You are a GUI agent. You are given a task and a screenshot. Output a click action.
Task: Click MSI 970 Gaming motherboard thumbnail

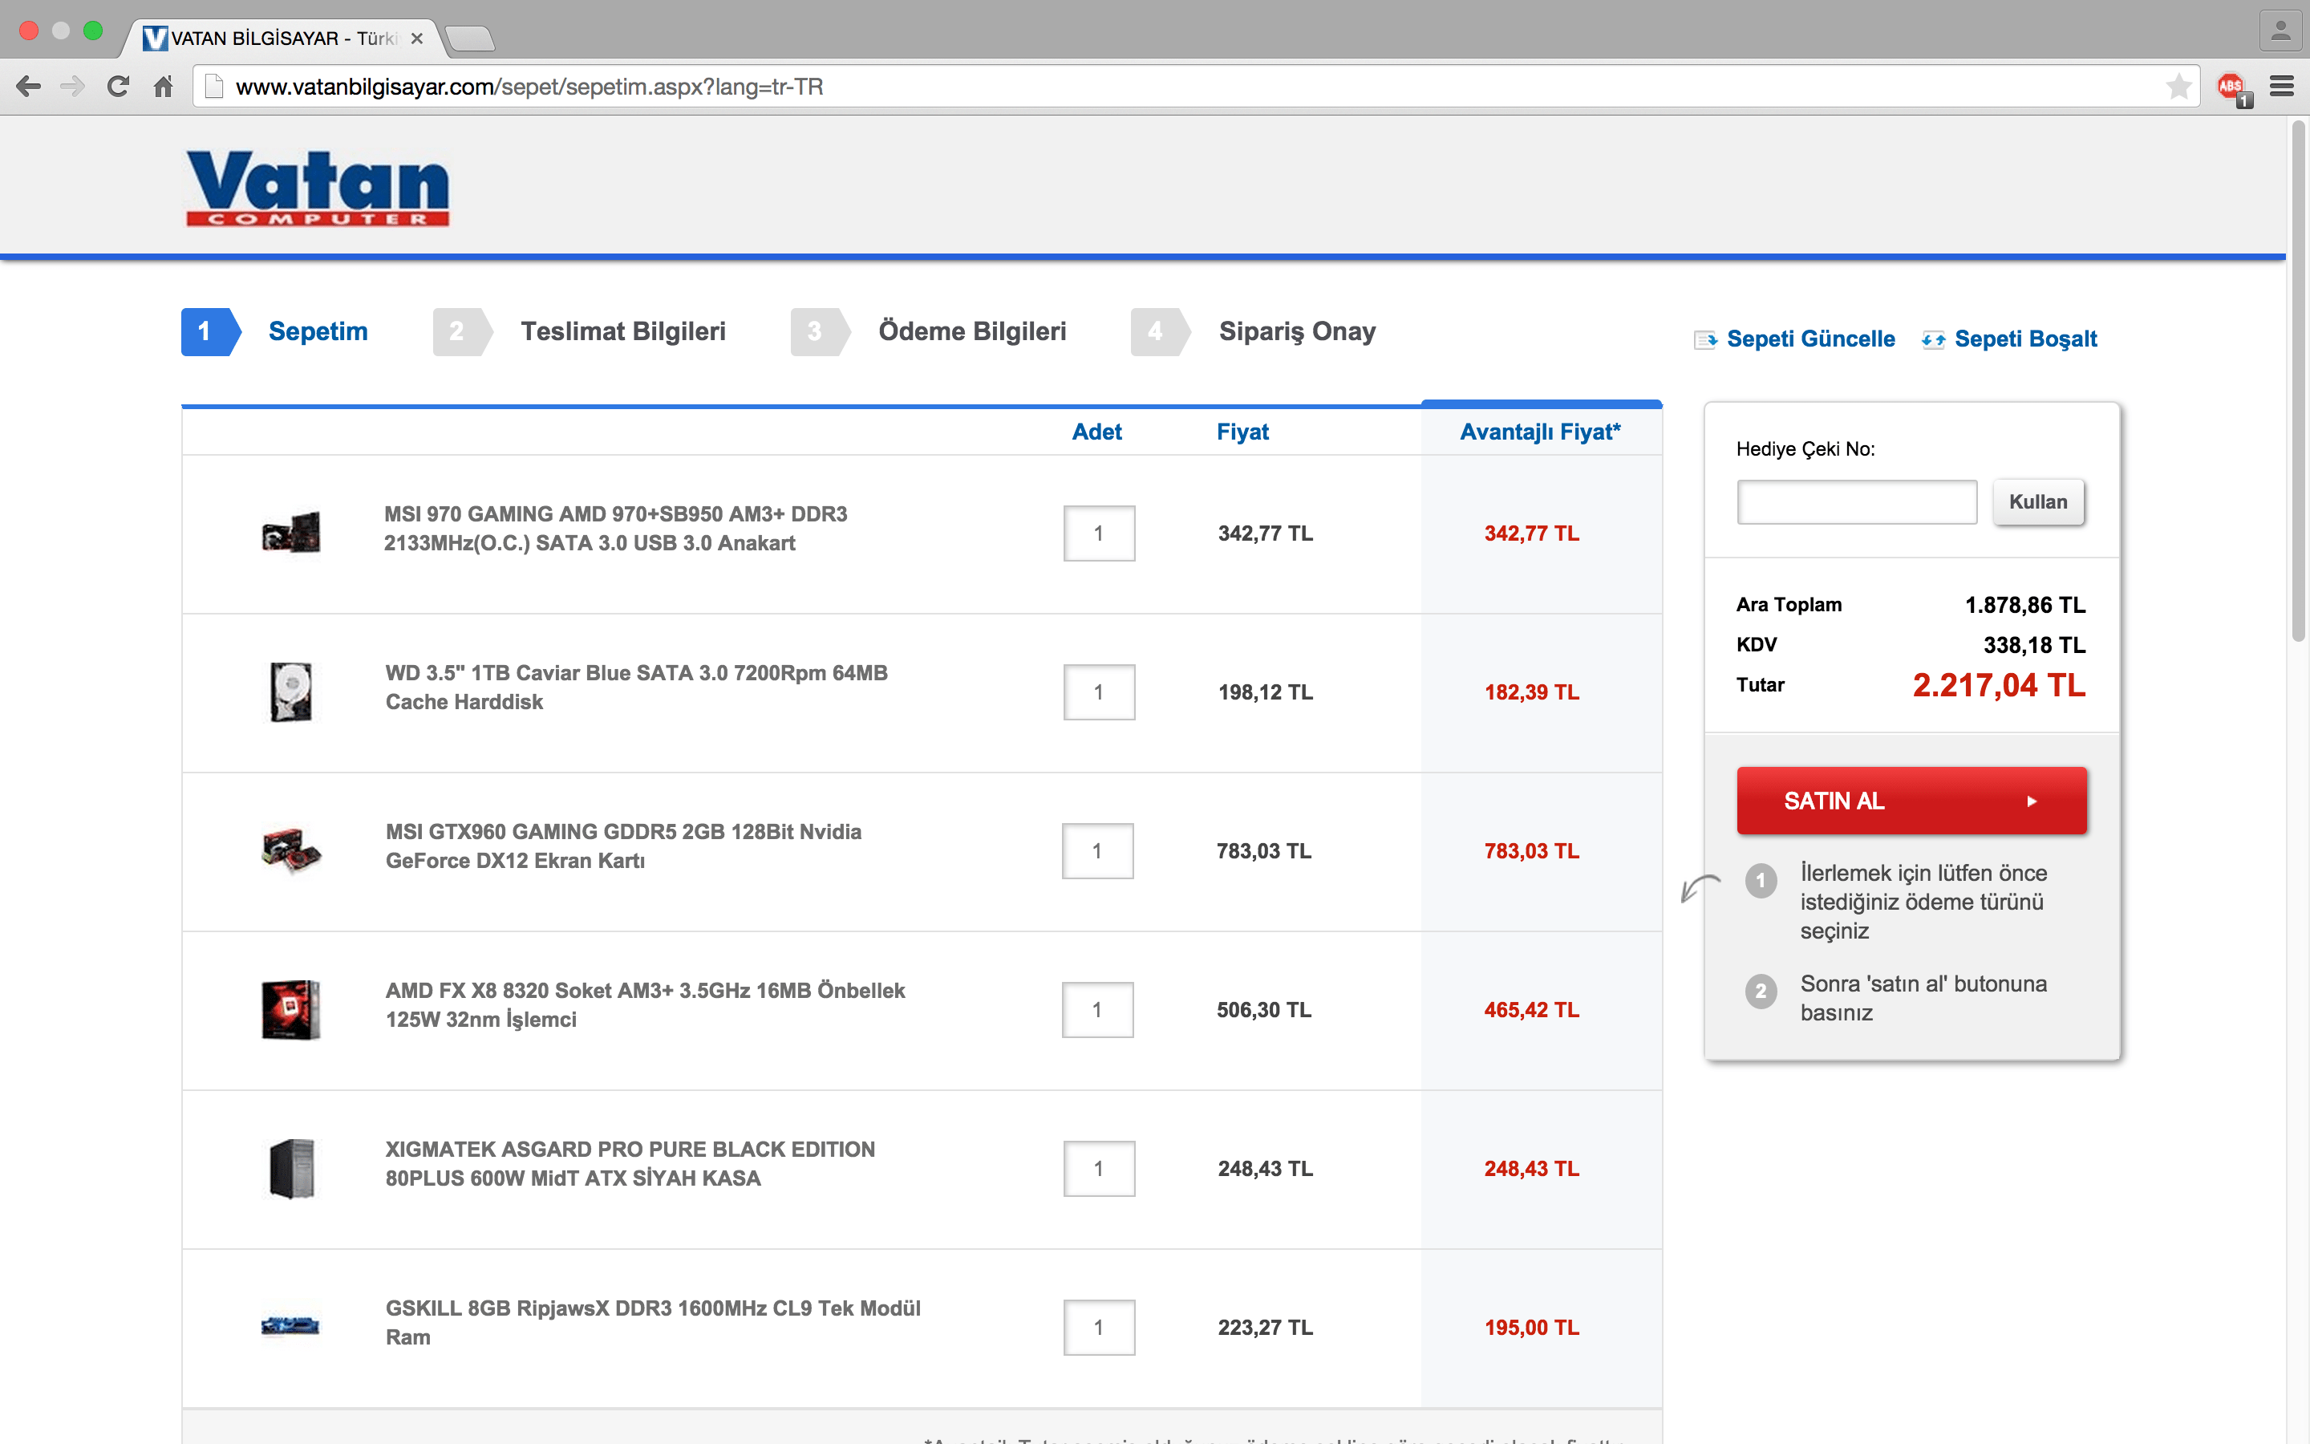291,532
